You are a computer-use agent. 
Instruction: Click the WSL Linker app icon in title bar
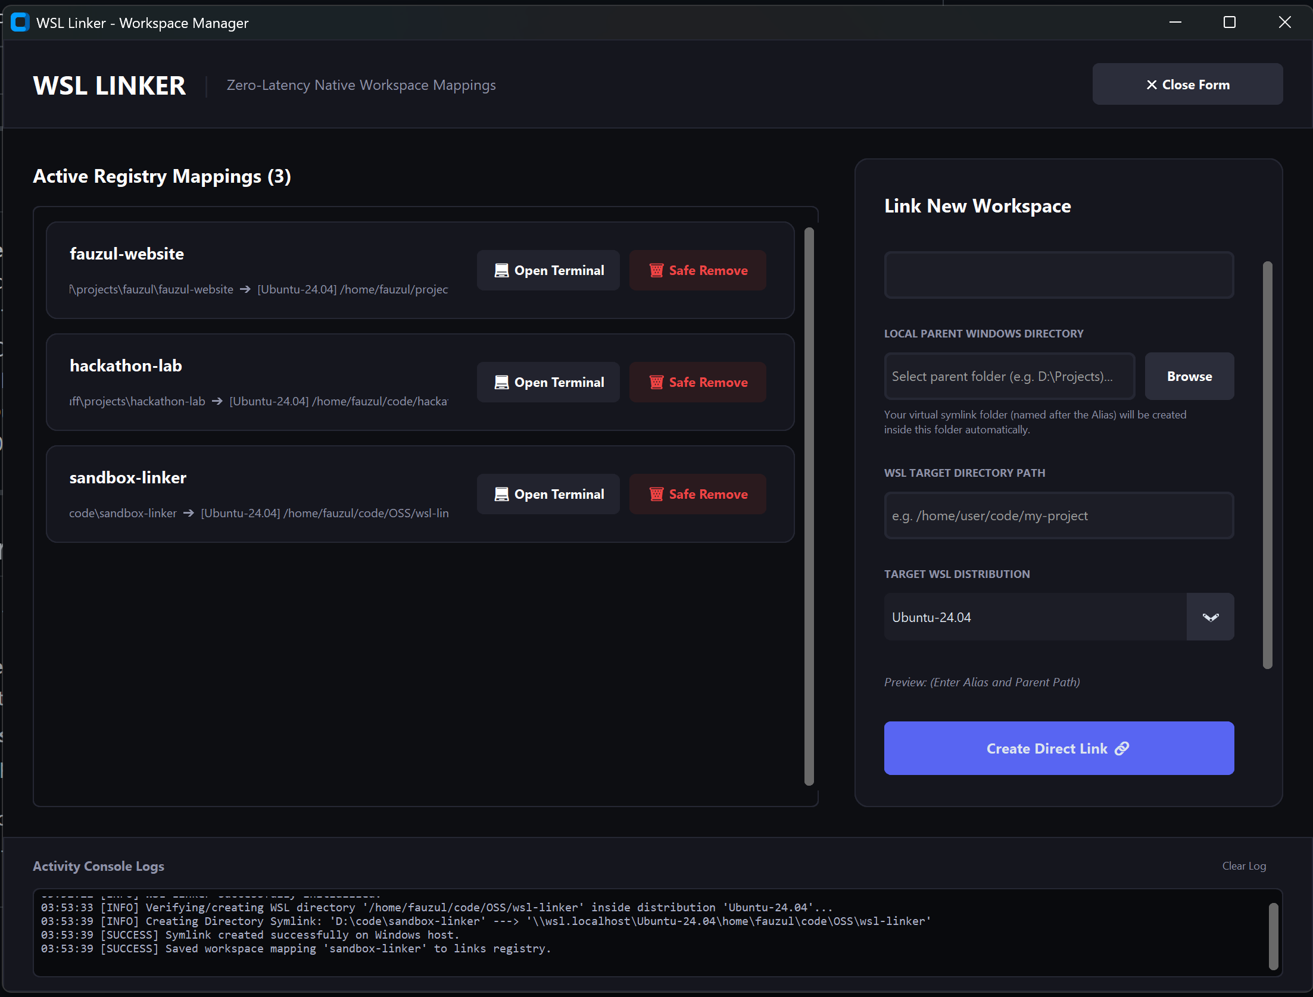[20, 23]
